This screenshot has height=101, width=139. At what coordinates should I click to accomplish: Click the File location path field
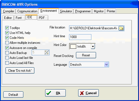(x=94, y=28)
